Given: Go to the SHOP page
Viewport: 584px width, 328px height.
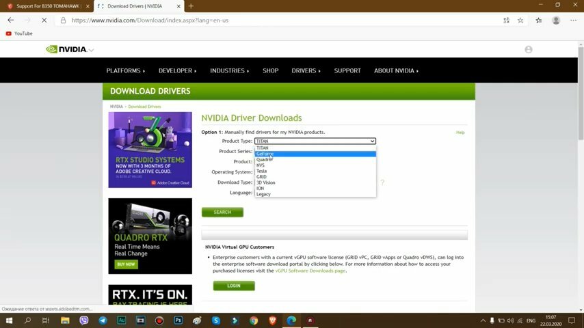Looking at the screenshot, I should point(270,71).
